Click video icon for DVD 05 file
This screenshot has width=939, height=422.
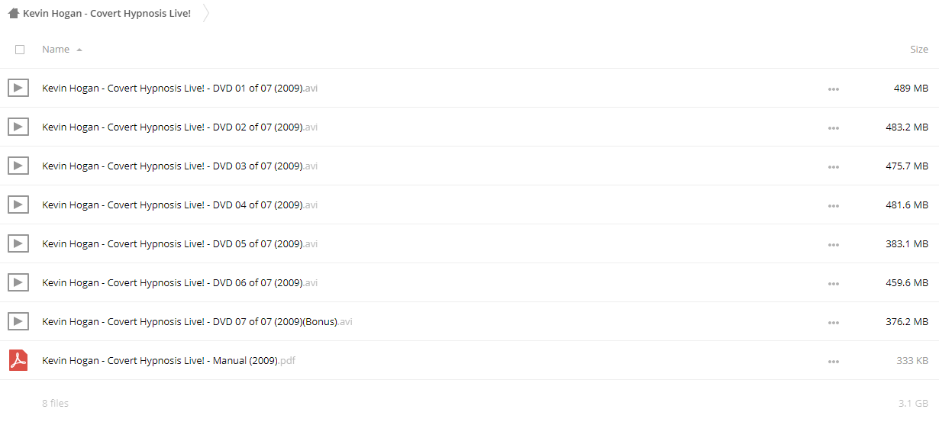[x=18, y=243]
